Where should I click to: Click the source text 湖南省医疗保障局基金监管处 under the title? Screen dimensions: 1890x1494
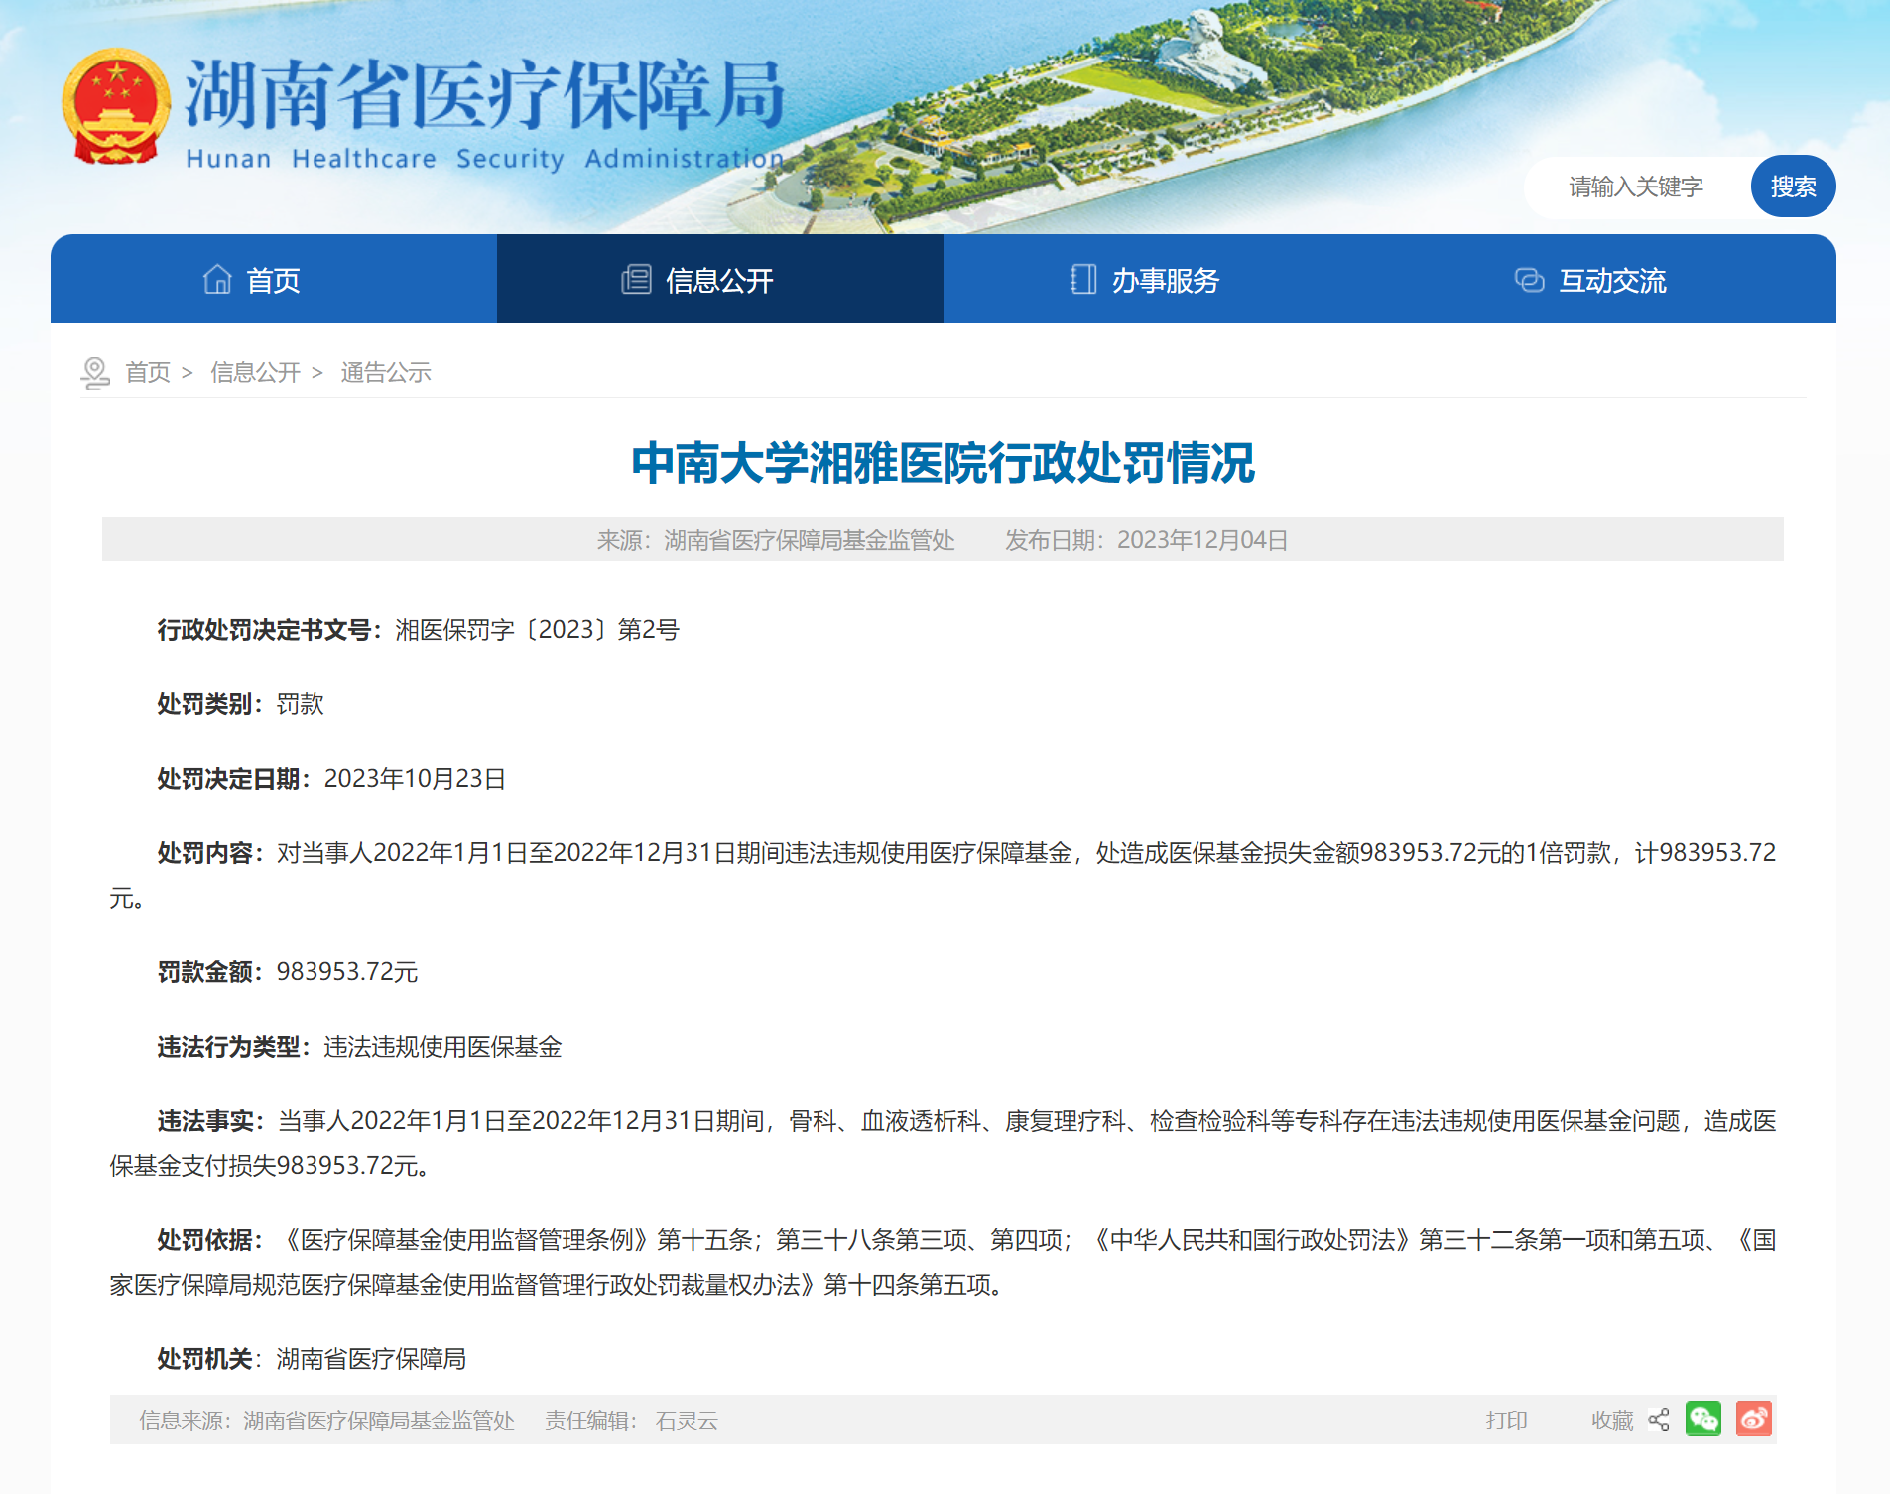click(810, 540)
